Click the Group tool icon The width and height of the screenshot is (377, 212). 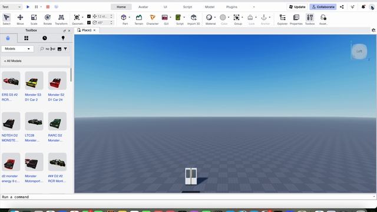236,17
